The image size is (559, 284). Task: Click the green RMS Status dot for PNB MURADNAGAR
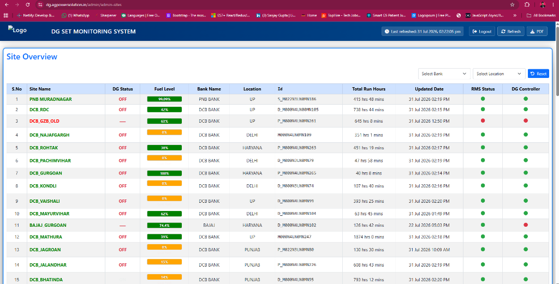(x=483, y=99)
